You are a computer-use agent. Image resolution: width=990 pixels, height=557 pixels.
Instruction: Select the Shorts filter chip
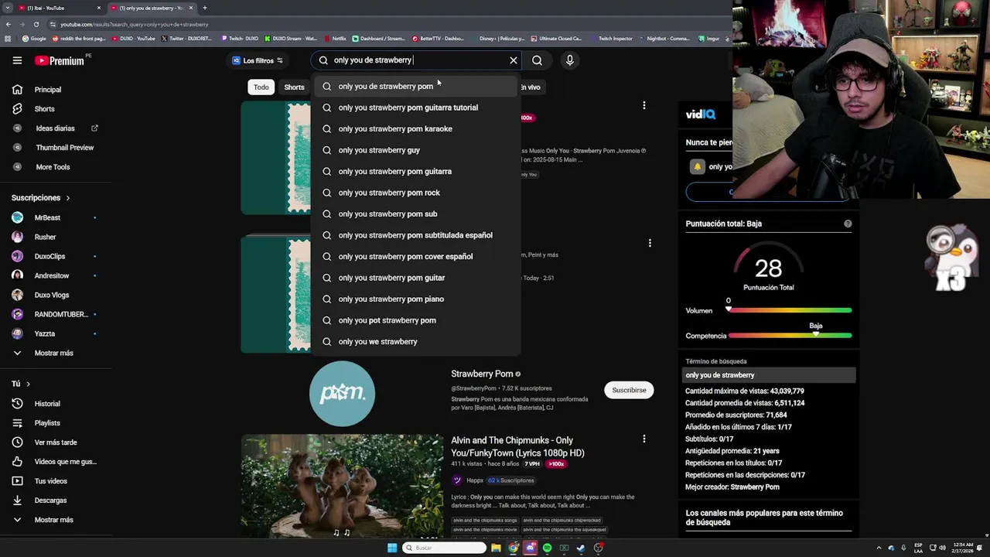(x=294, y=87)
